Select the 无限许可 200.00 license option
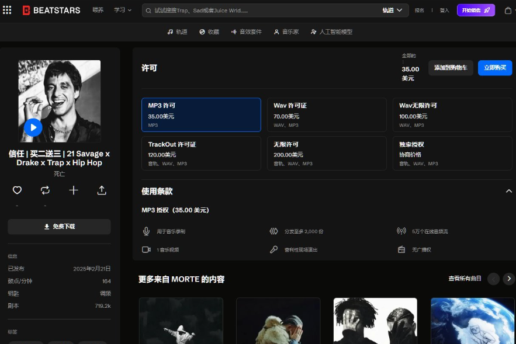This screenshot has width=516, height=344. coord(327,153)
